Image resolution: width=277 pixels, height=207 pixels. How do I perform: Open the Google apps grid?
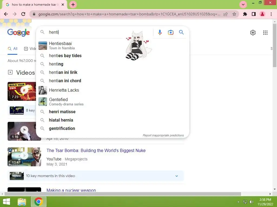[265, 33]
